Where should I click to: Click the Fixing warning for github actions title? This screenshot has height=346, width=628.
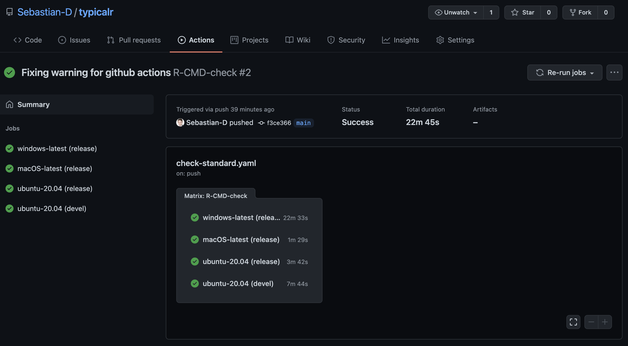pyautogui.click(x=96, y=72)
